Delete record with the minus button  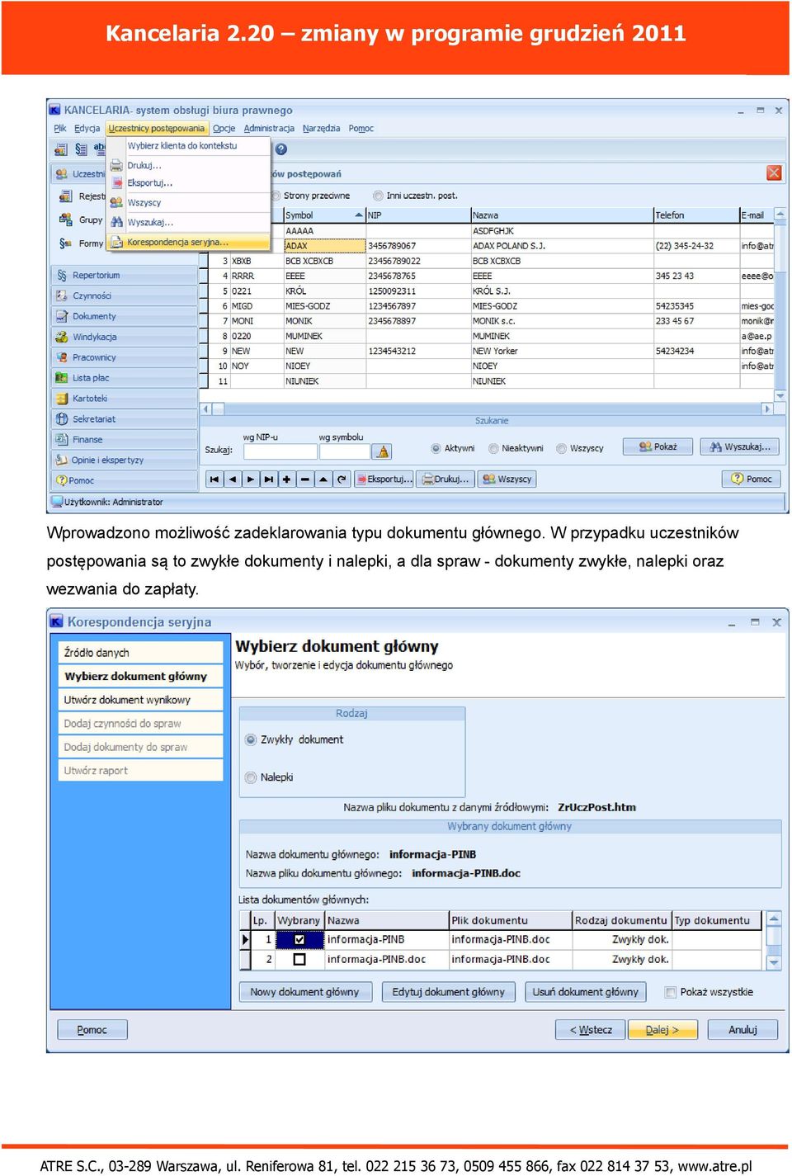pos(305,479)
